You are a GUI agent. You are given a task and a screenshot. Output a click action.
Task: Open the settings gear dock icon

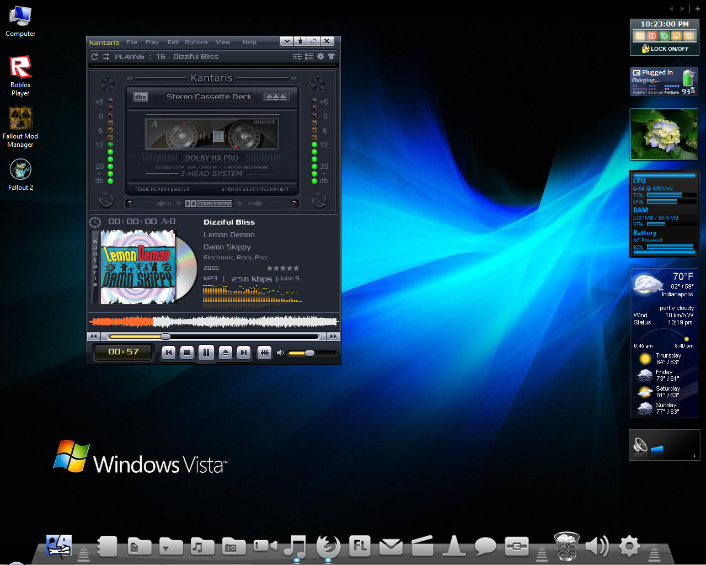tap(629, 546)
